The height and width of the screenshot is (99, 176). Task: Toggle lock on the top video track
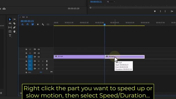tap(26, 49)
